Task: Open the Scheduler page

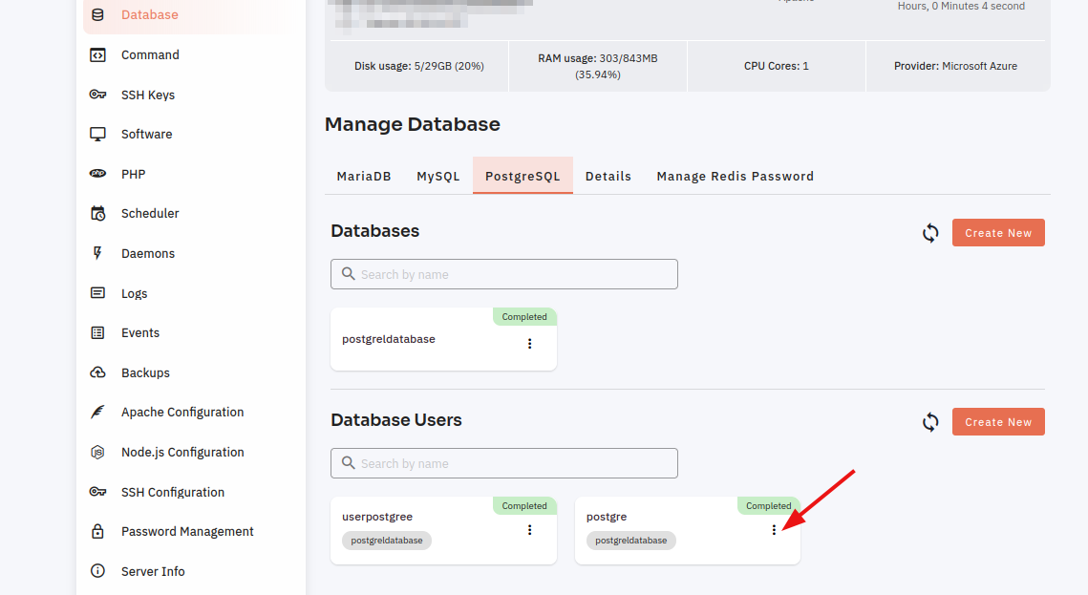Action: (150, 213)
